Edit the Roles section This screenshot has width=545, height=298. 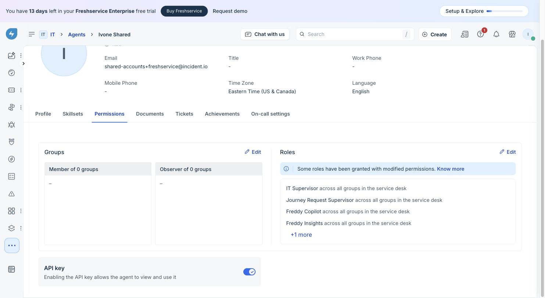point(508,152)
